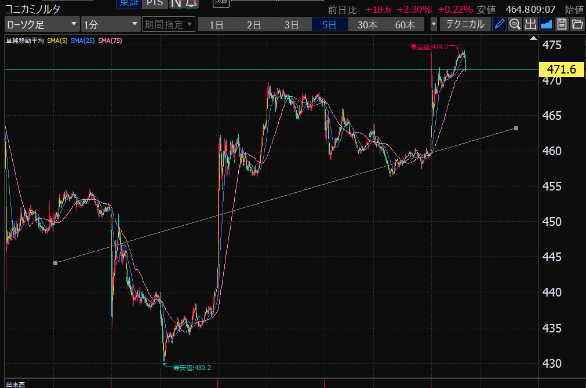Click the N news icon

[x=176, y=3]
